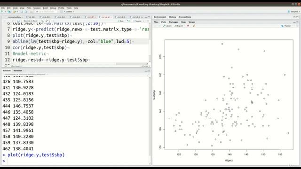Click console output row 462 138.4041
This screenshot has width=301, height=169.
point(18,149)
